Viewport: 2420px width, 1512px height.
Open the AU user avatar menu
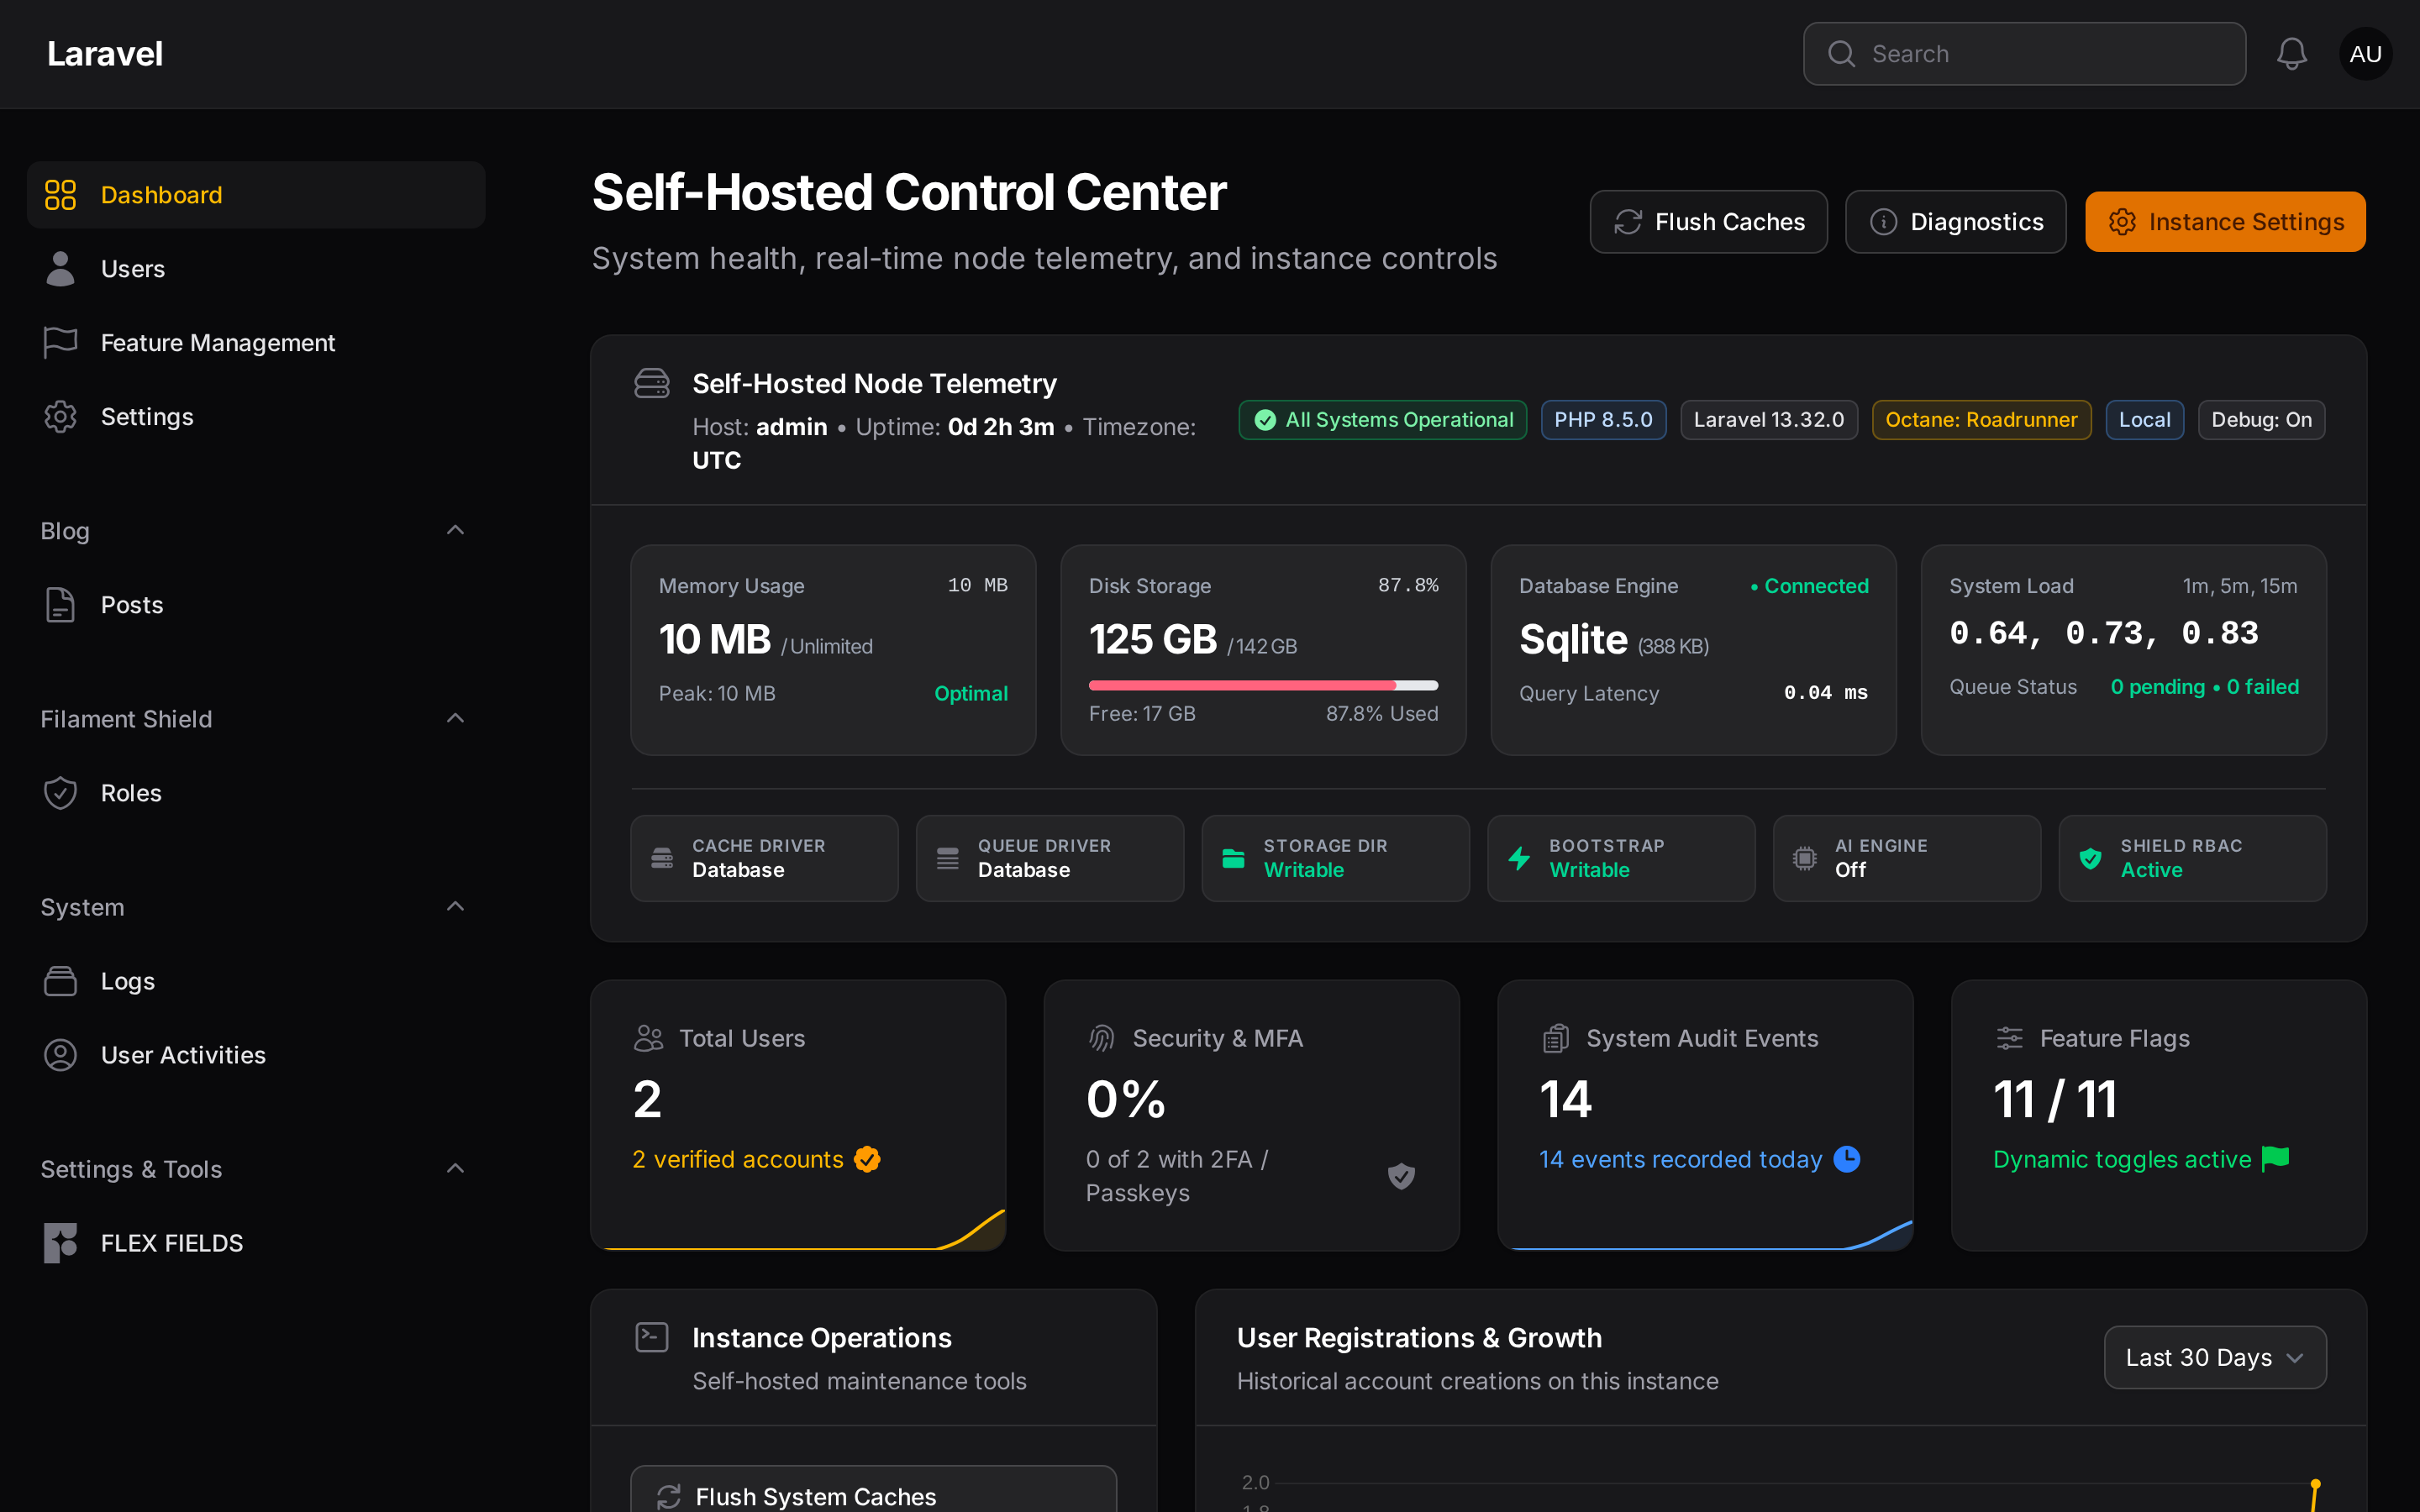2365,54
